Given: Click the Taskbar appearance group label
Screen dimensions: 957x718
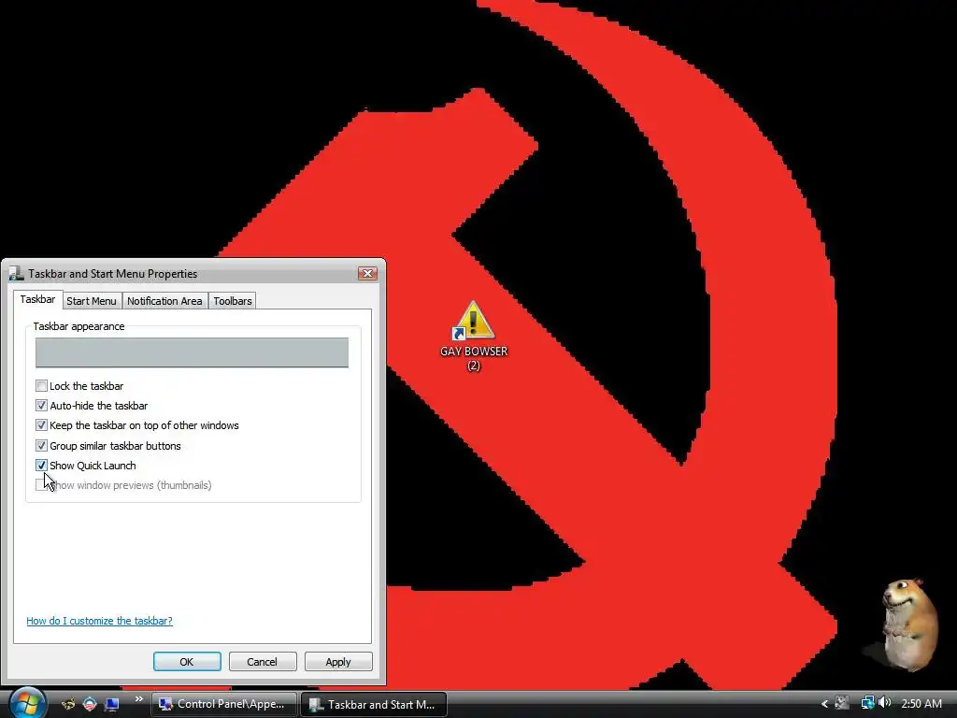Looking at the screenshot, I should pos(79,326).
